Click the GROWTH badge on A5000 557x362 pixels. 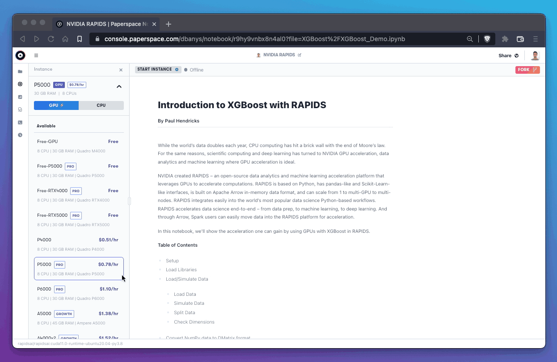pyautogui.click(x=64, y=314)
